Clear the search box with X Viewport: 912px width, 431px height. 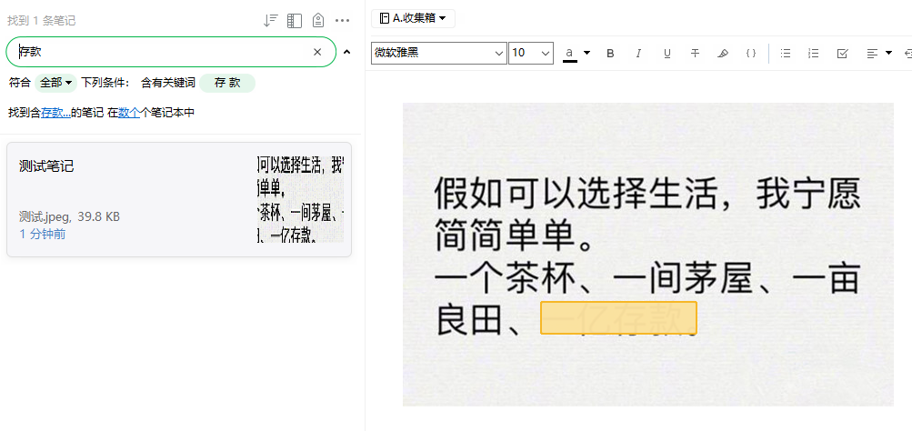(317, 53)
